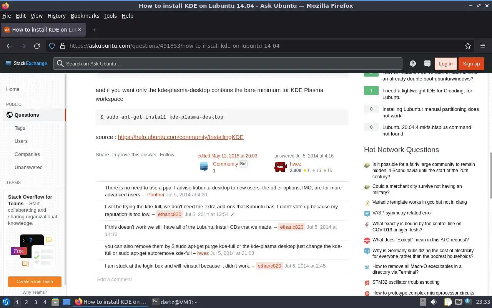The height and width of the screenshot is (308, 492).
Task: Open the File menu
Action: tap(7, 16)
